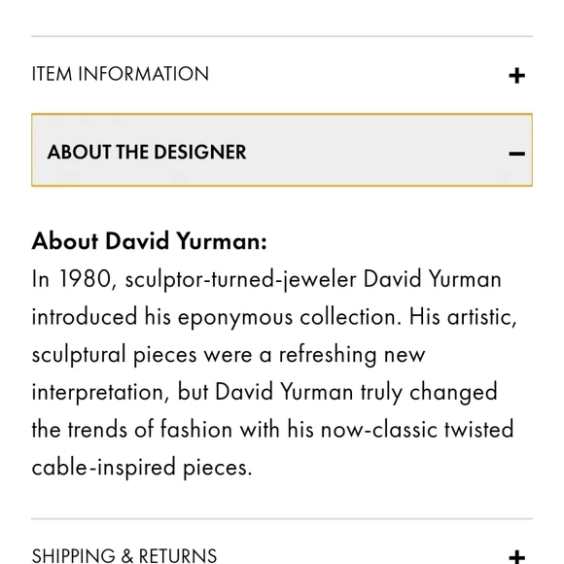Image resolution: width=564 pixels, height=564 pixels.
Task: Click the word collection in the designer text
Action: tap(350, 317)
